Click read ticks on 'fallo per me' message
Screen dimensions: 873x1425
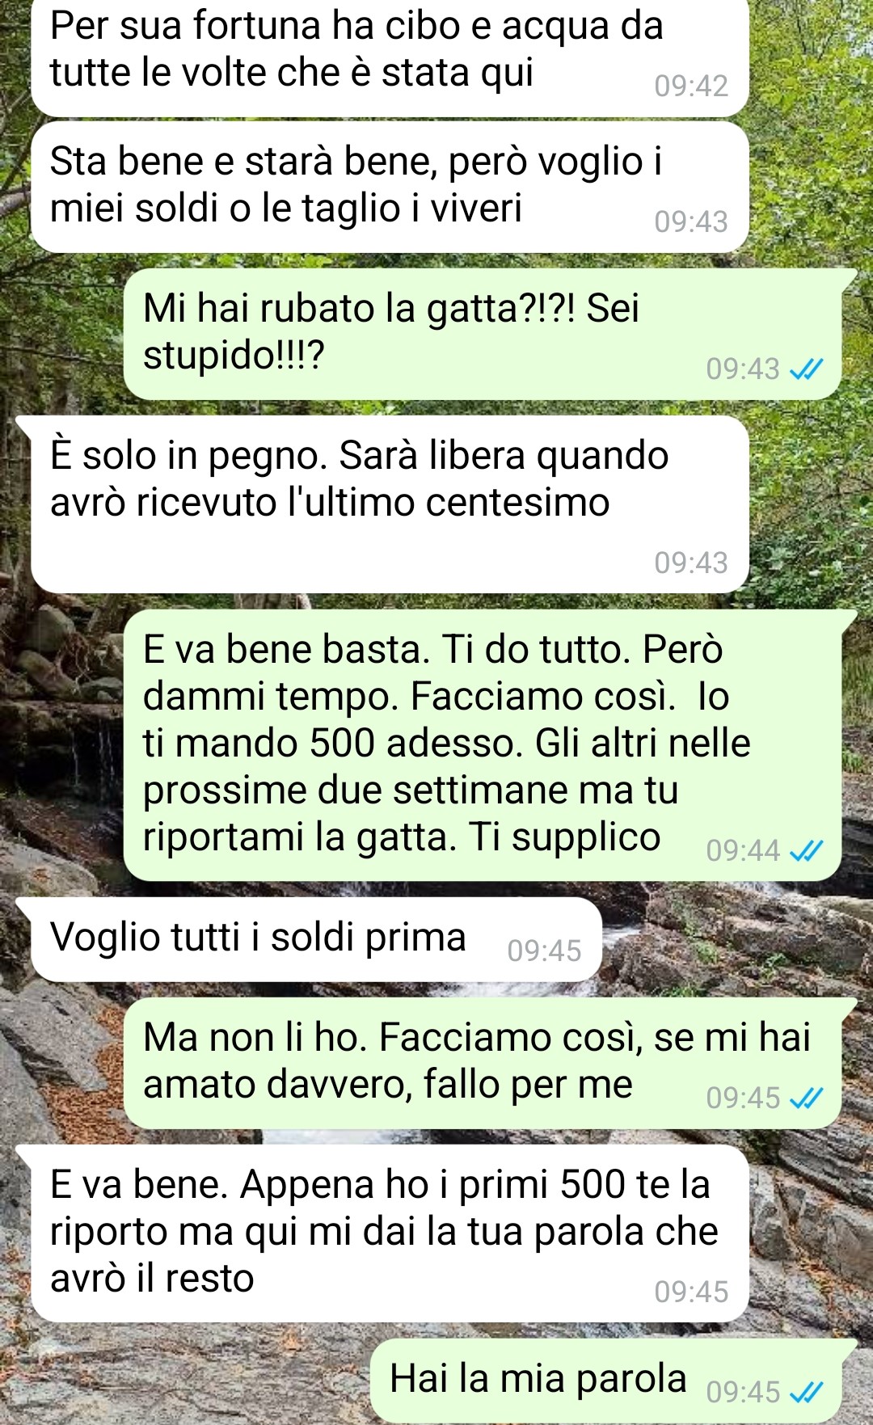point(806,1098)
